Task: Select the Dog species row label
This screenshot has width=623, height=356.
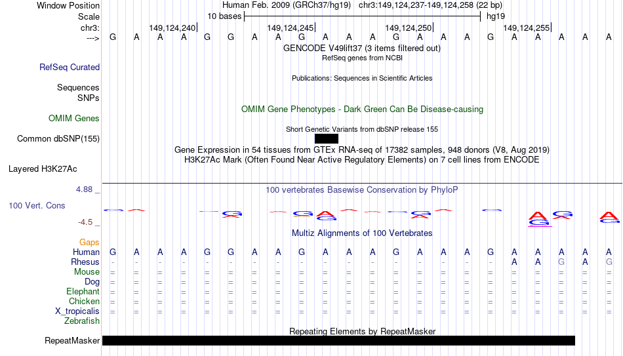Action: point(92,282)
